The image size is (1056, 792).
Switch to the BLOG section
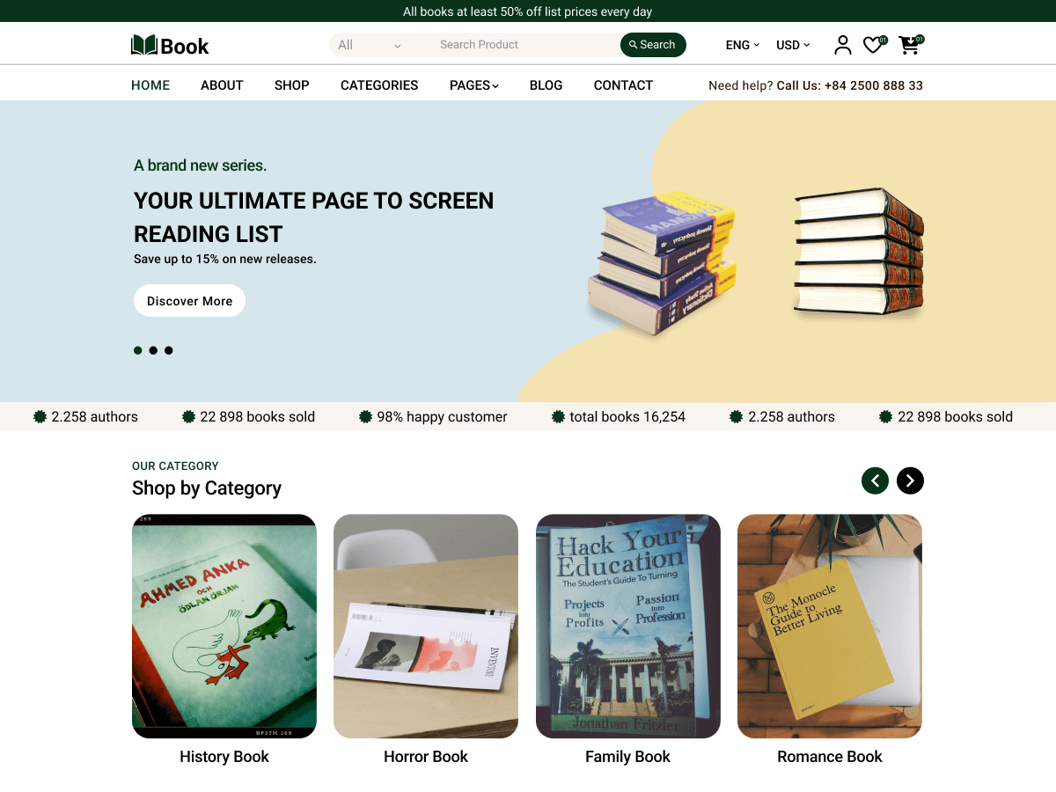point(546,85)
